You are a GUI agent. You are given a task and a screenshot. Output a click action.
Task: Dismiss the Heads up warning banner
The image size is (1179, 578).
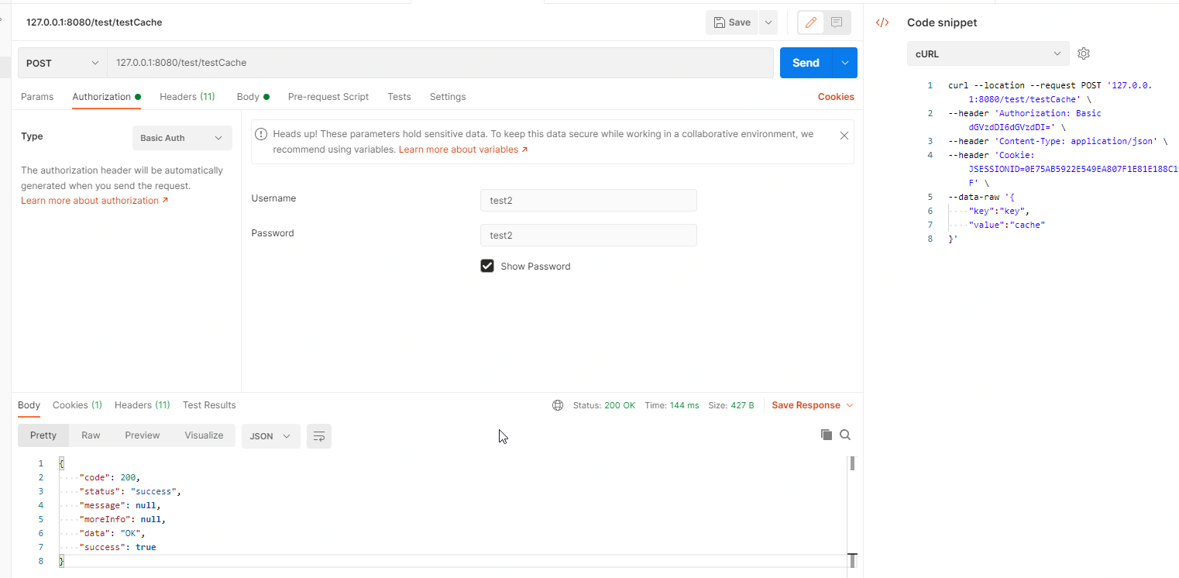(844, 135)
